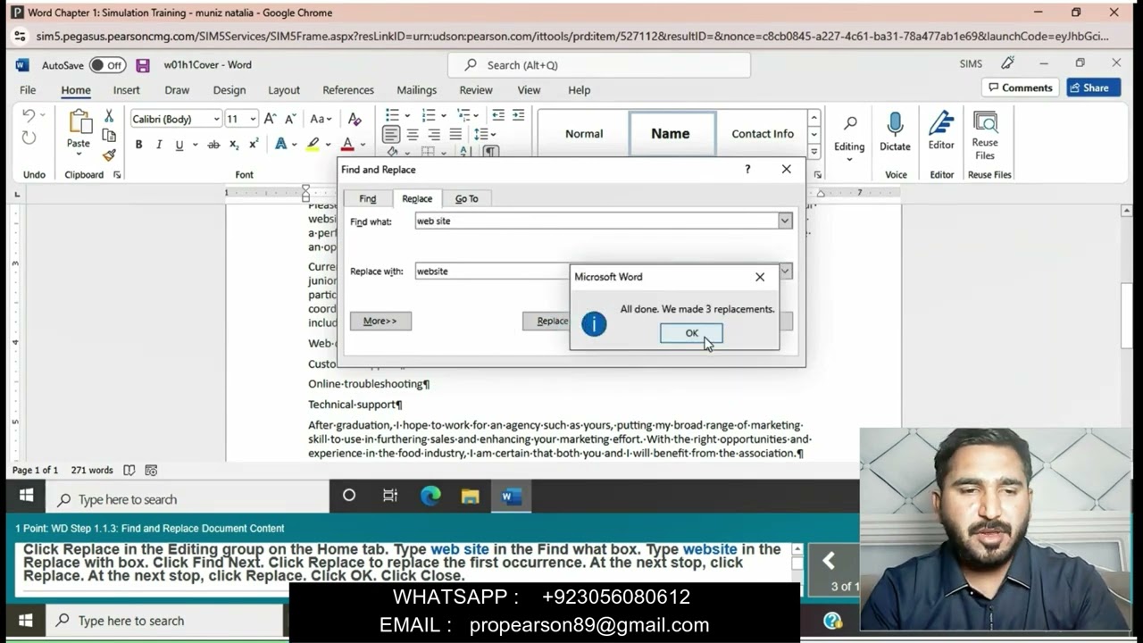
Task: Click the proofing book icon in status bar
Action: pos(129,470)
